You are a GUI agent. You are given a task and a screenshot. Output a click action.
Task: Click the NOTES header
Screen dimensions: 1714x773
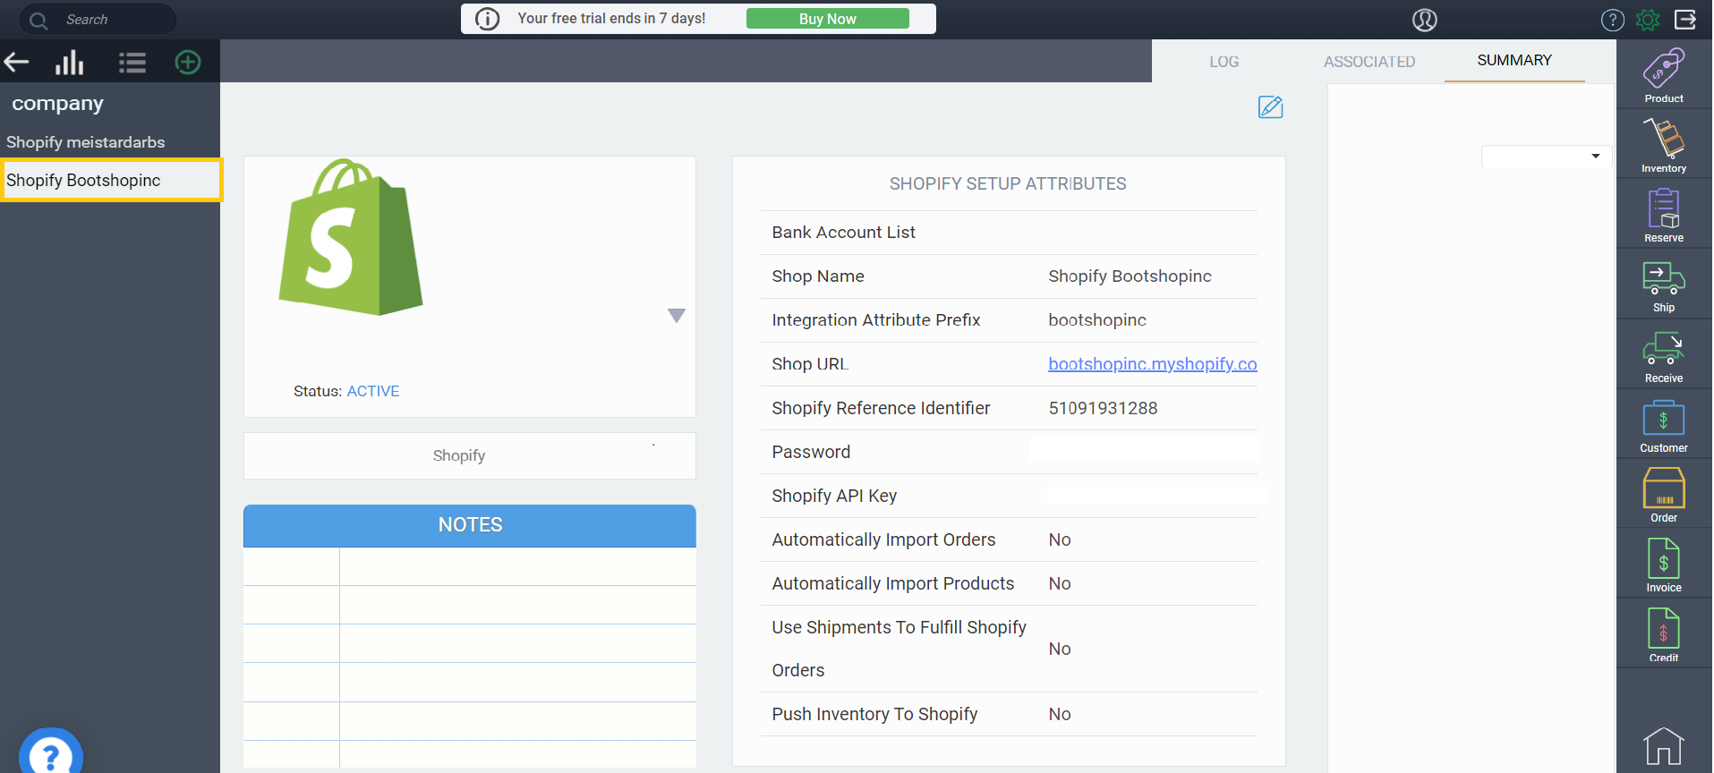(x=470, y=525)
